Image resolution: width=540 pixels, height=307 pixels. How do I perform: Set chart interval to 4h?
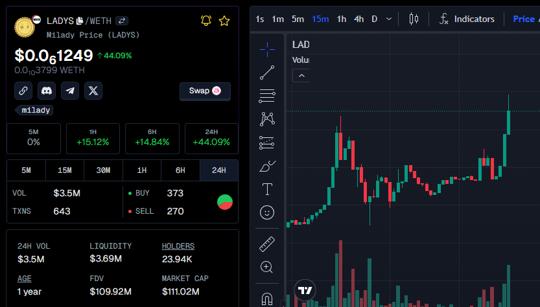tap(359, 19)
